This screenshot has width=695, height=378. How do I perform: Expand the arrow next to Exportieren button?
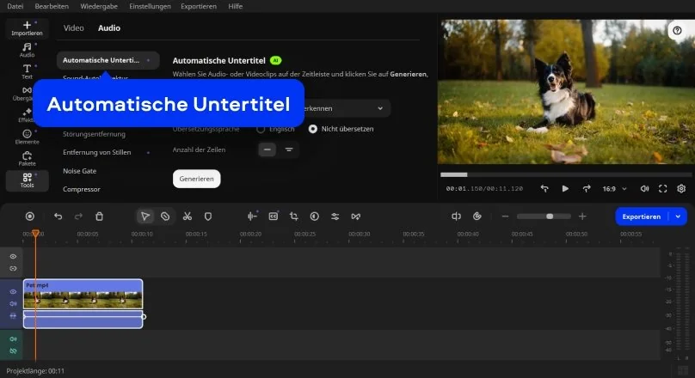679,216
